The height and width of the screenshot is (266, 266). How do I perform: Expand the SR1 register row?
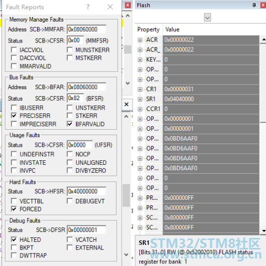(140, 99)
